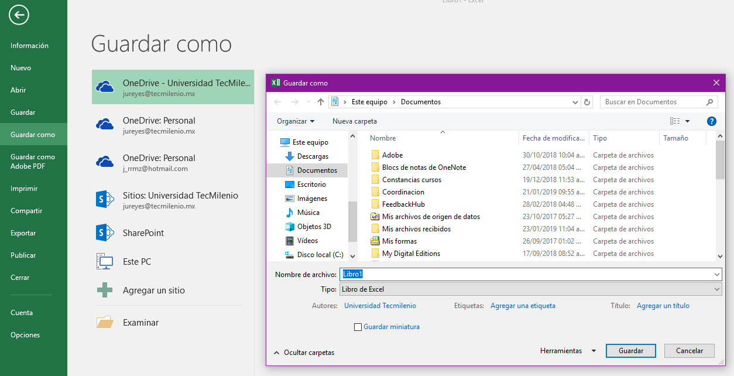Open the Tipo file format dropdown
The width and height of the screenshot is (734, 376).
click(x=530, y=289)
